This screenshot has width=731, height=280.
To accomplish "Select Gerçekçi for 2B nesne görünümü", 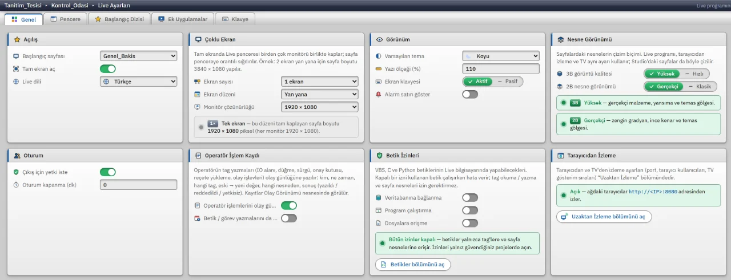I will [664, 87].
